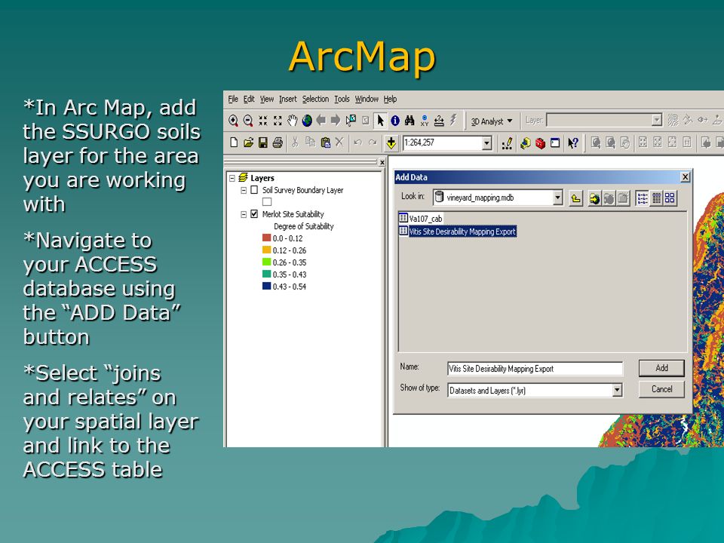Click Fixed Zoom Out arrows icon
This screenshot has height=543, width=724.
click(x=278, y=121)
